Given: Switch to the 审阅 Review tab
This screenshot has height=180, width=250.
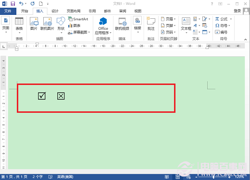Looking at the screenshot, I should click(x=123, y=11).
